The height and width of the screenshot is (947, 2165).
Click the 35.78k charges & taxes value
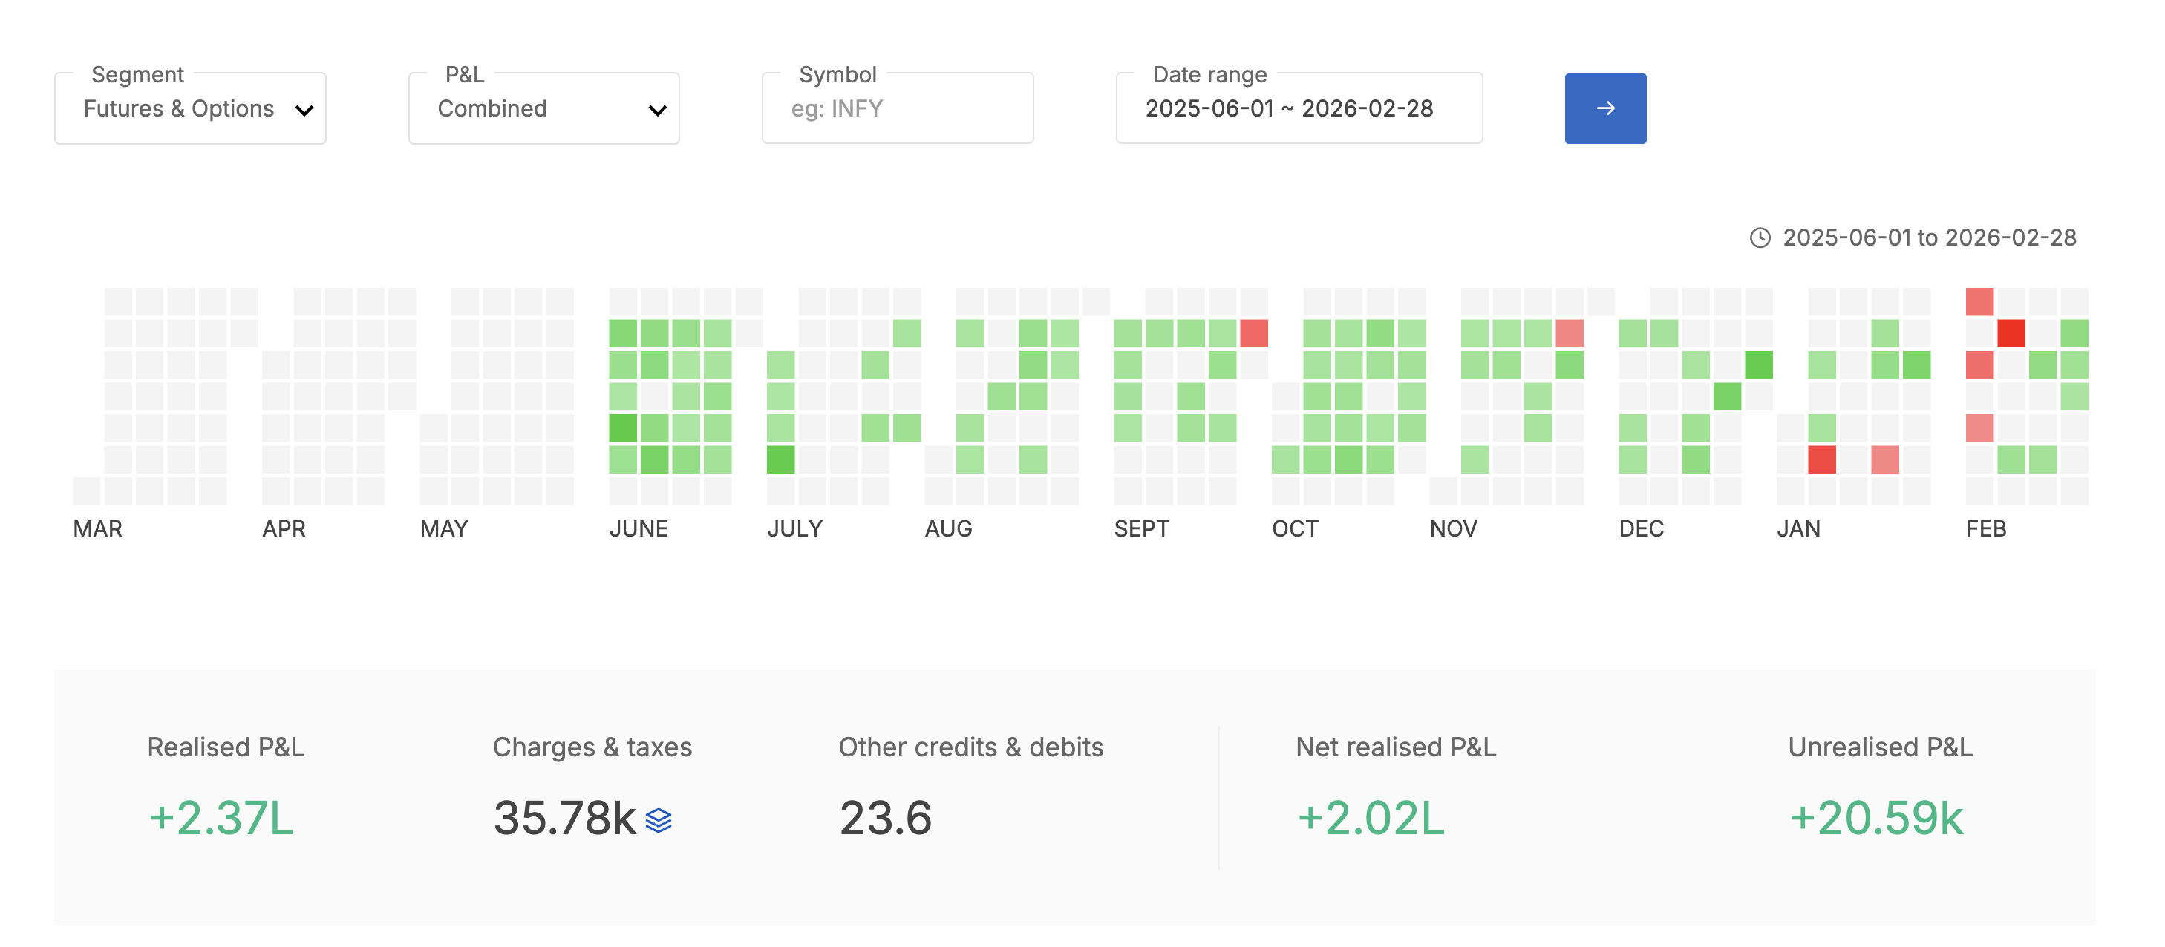pyautogui.click(x=564, y=818)
